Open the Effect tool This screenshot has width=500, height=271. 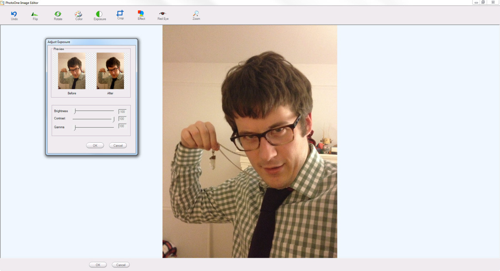tap(141, 14)
